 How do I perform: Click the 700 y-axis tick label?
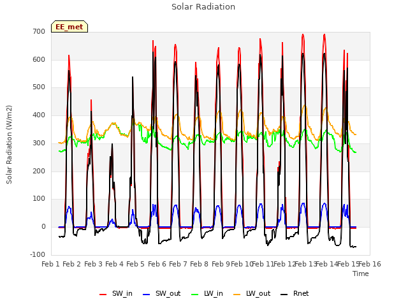[x=39, y=31]
